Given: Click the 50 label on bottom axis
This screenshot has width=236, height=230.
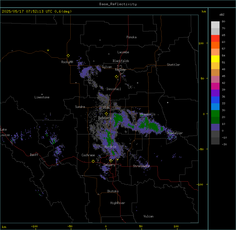Looking at the screenshot, I should tap(141, 226).
